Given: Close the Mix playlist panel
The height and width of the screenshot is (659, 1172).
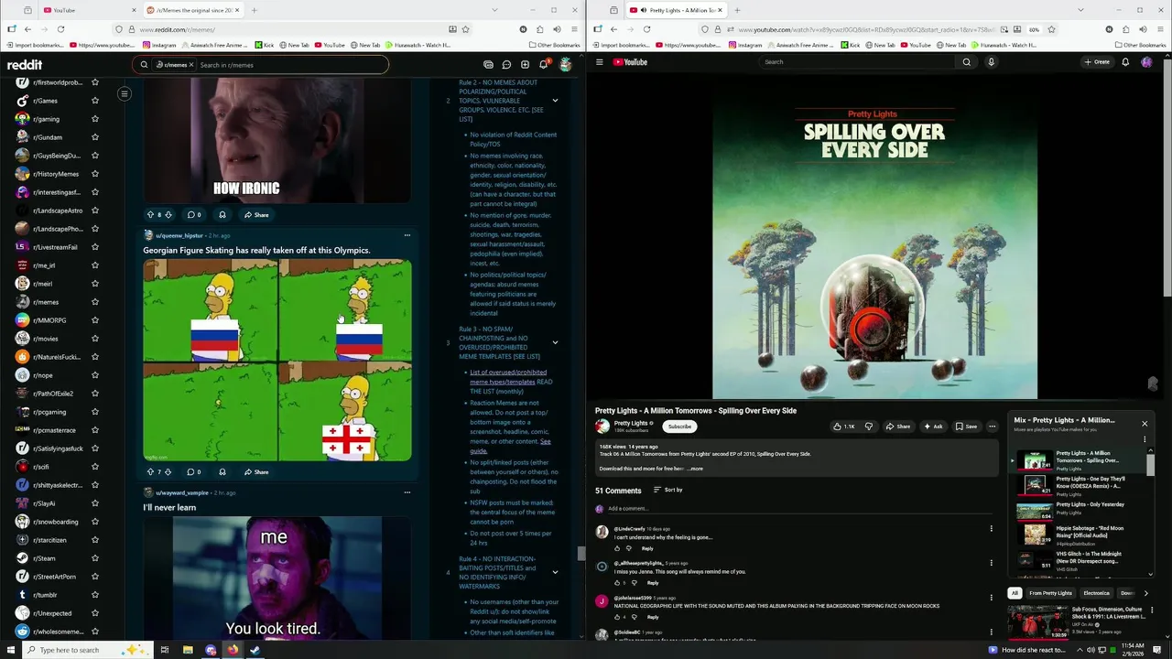Looking at the screenshot, I should point(1145,424).
